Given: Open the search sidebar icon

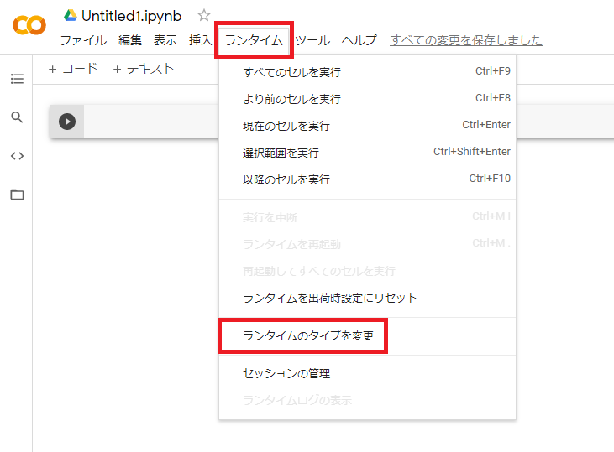Looking at the screenshot, I should point(17,117).
